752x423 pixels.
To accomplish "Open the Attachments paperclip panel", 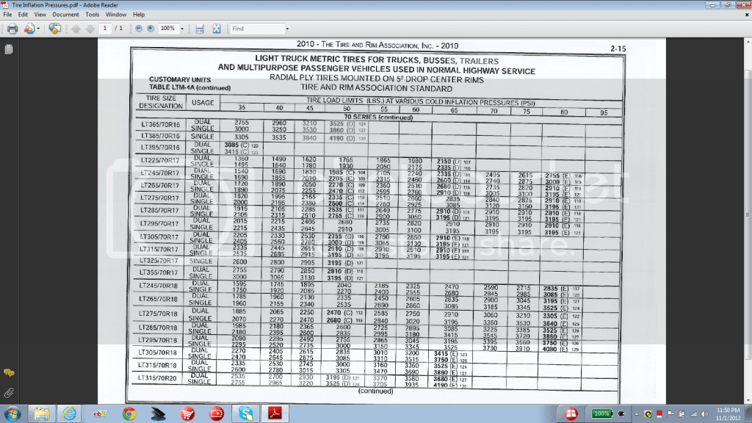I will 9,394.
